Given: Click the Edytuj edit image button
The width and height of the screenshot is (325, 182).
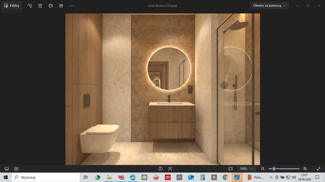Looking at the screenshot, I should pyautogui.click(x=12, y=6).
